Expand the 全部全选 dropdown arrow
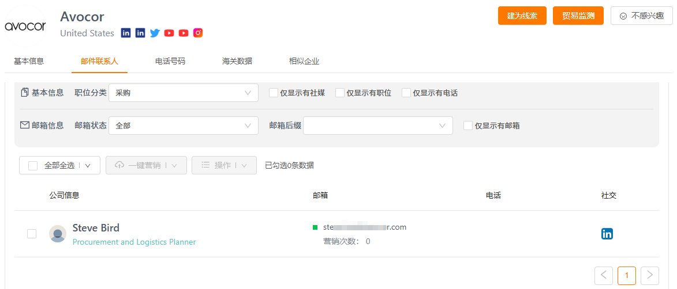 [x=88, y=165]
